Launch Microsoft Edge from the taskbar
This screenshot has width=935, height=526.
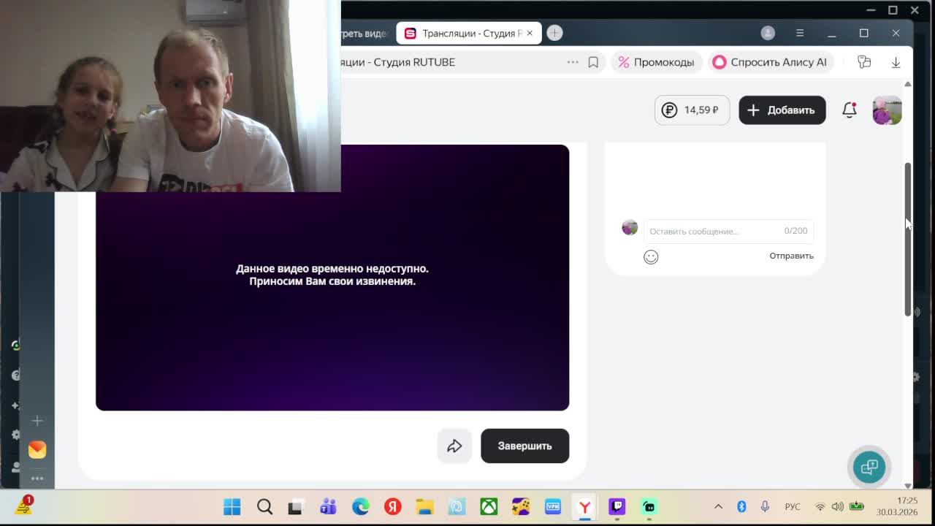(360, 506)
